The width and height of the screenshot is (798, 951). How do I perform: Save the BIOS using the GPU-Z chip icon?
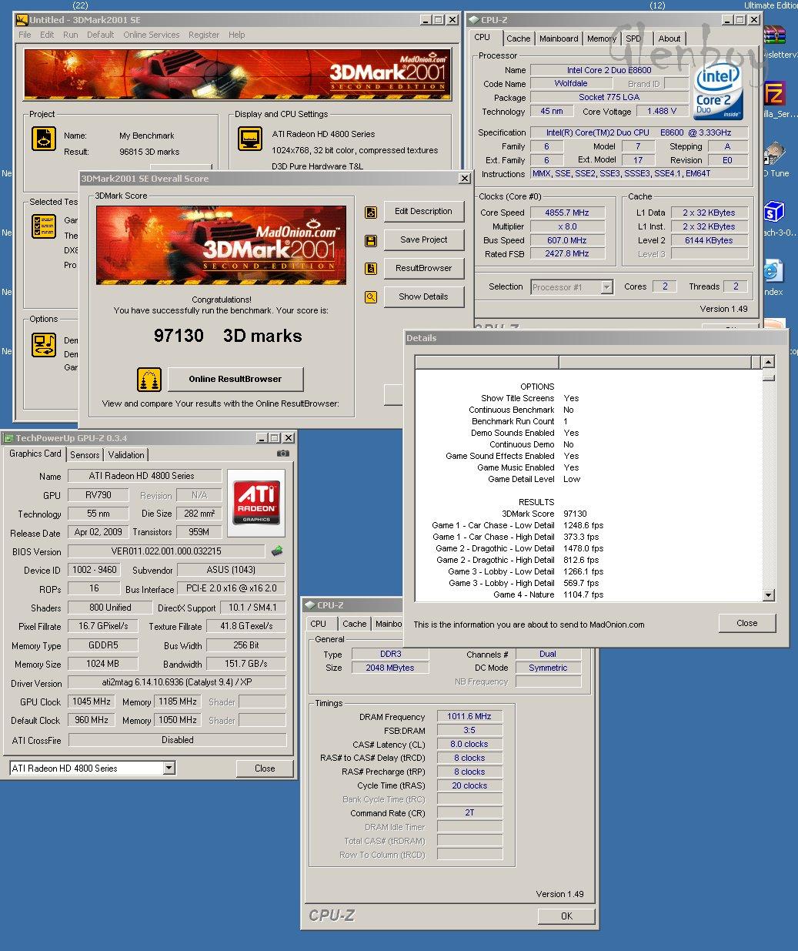pos(277,551)
